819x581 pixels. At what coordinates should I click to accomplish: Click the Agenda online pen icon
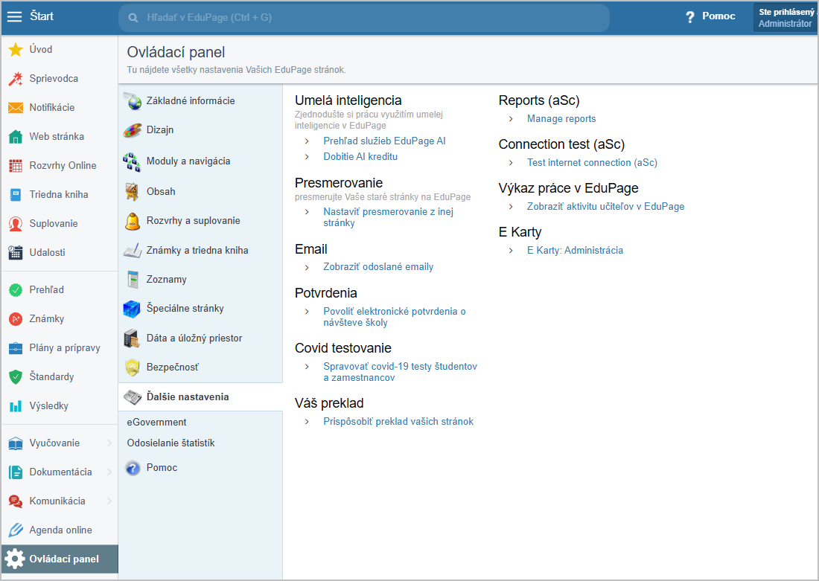pyautogui.click(x=16, y=530)
